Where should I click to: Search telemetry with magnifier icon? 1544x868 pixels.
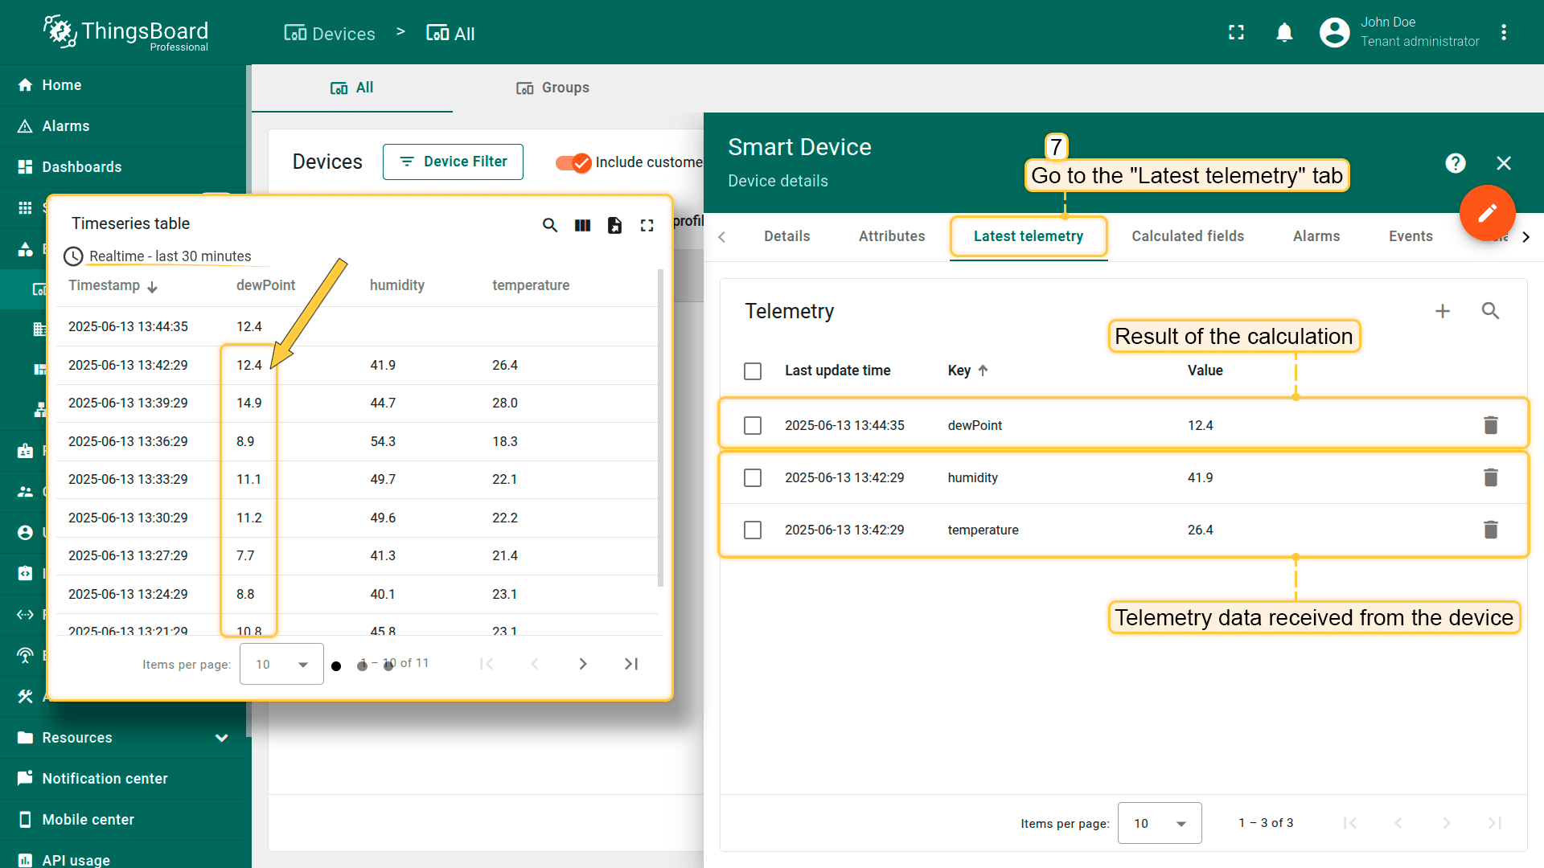click(x=1490, y=311)
